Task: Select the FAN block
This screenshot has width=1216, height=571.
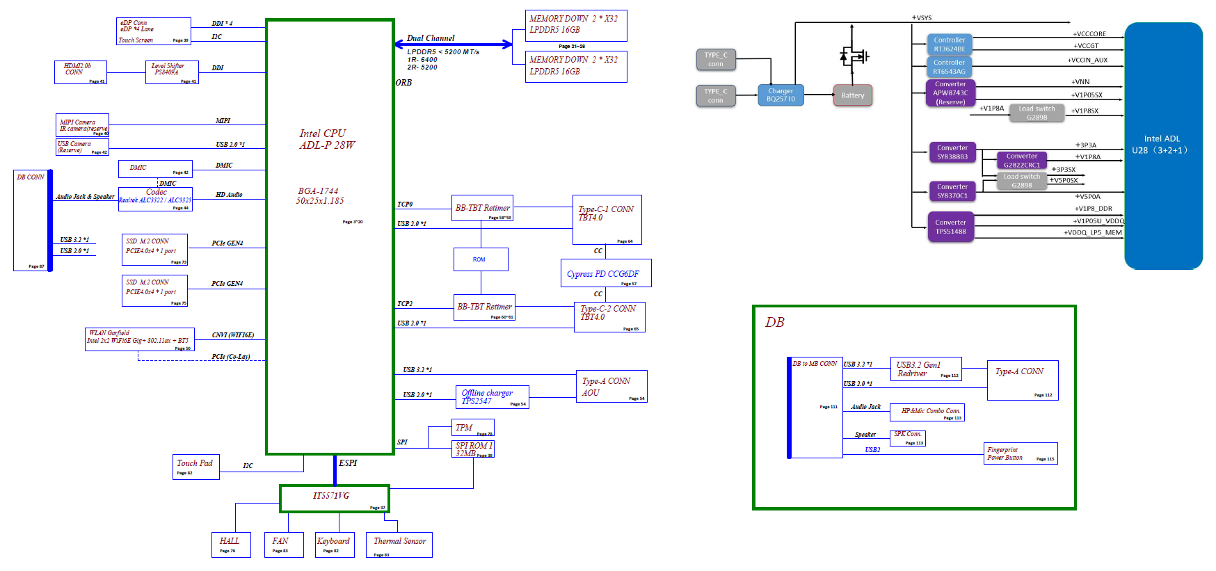Action: coord(285,545)
